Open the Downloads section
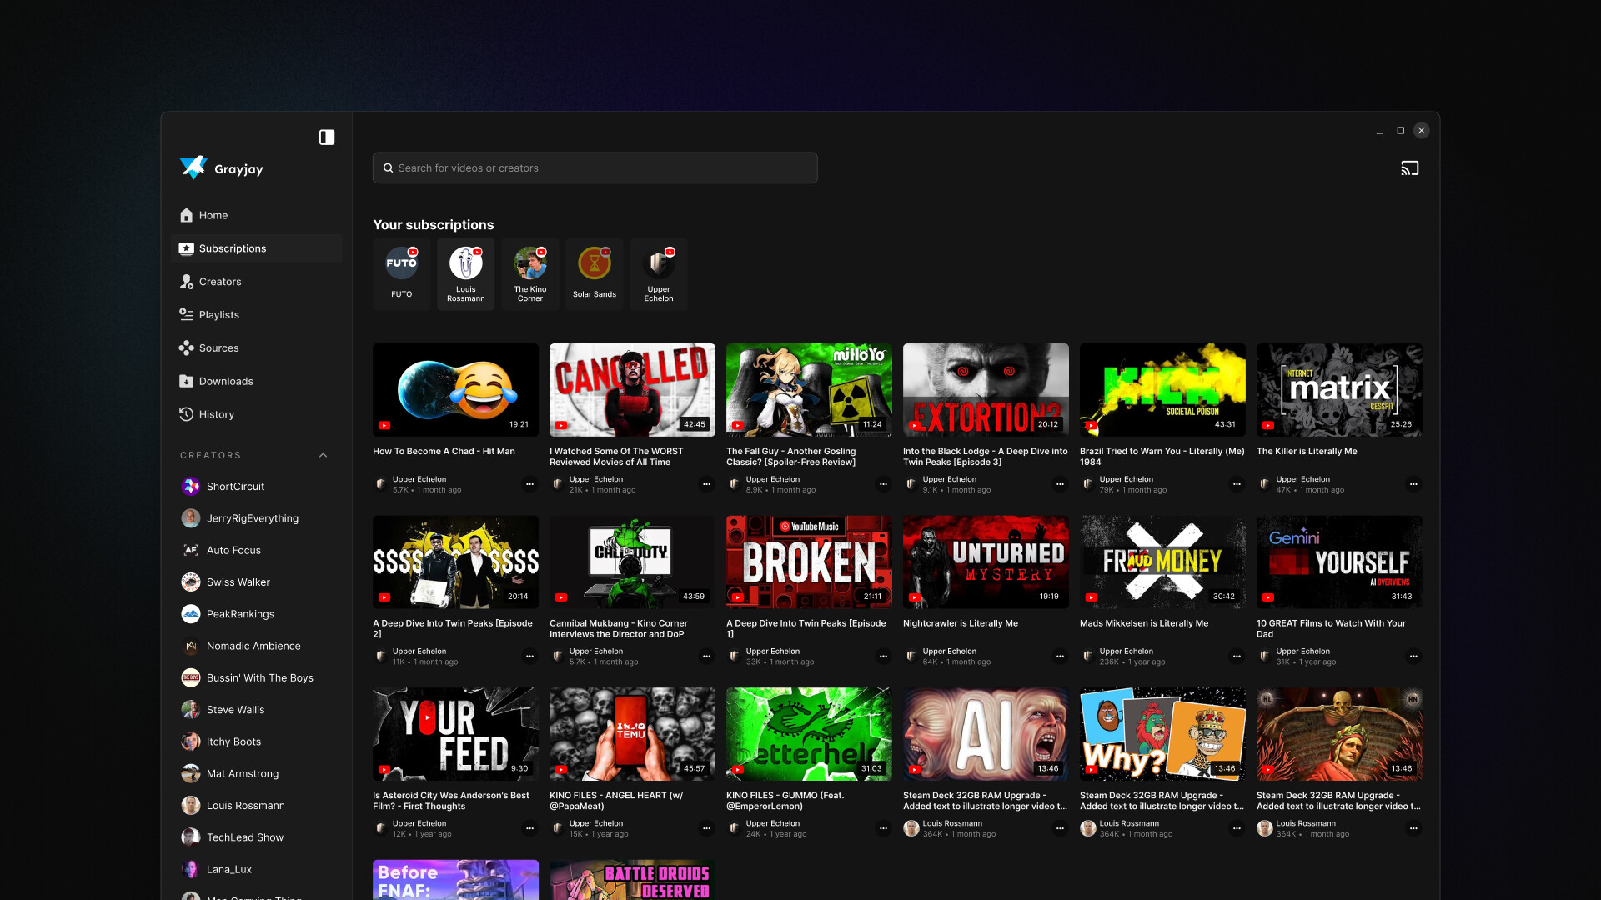Viewport: 1601px width, 900px height. (226, 382)
